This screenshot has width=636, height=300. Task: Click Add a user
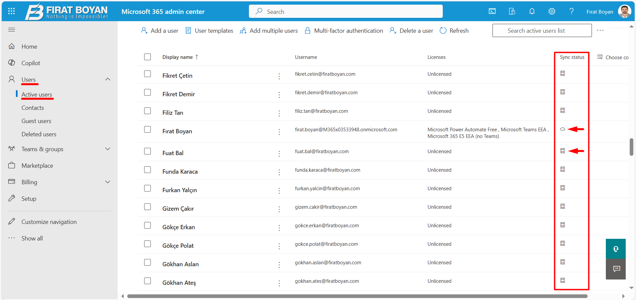pyautogui.click(x=160, y=31)
